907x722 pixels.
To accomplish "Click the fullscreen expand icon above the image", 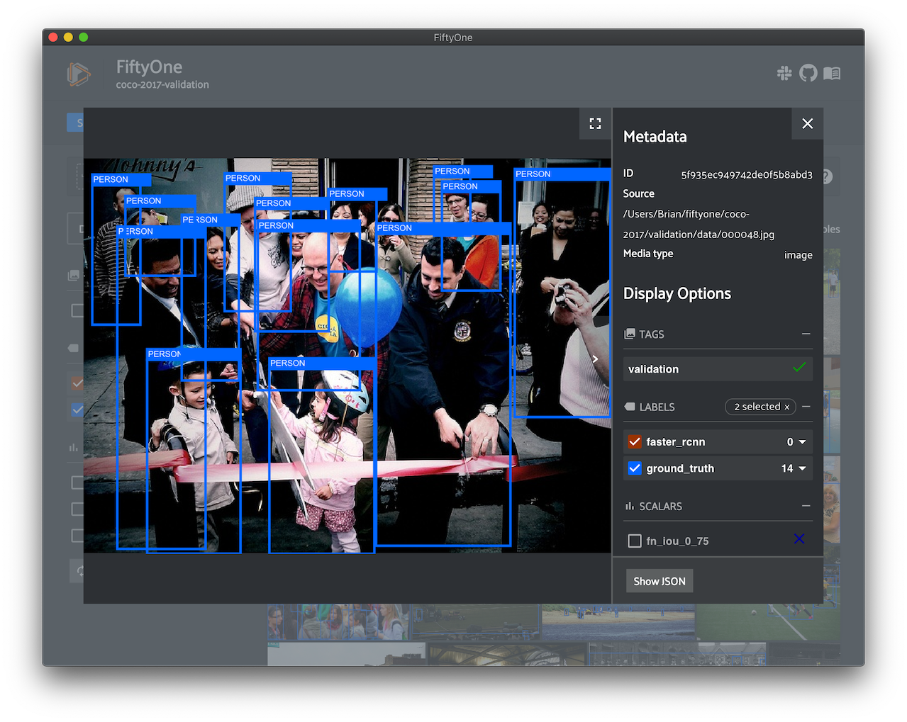I will click(x=594, y=123).
